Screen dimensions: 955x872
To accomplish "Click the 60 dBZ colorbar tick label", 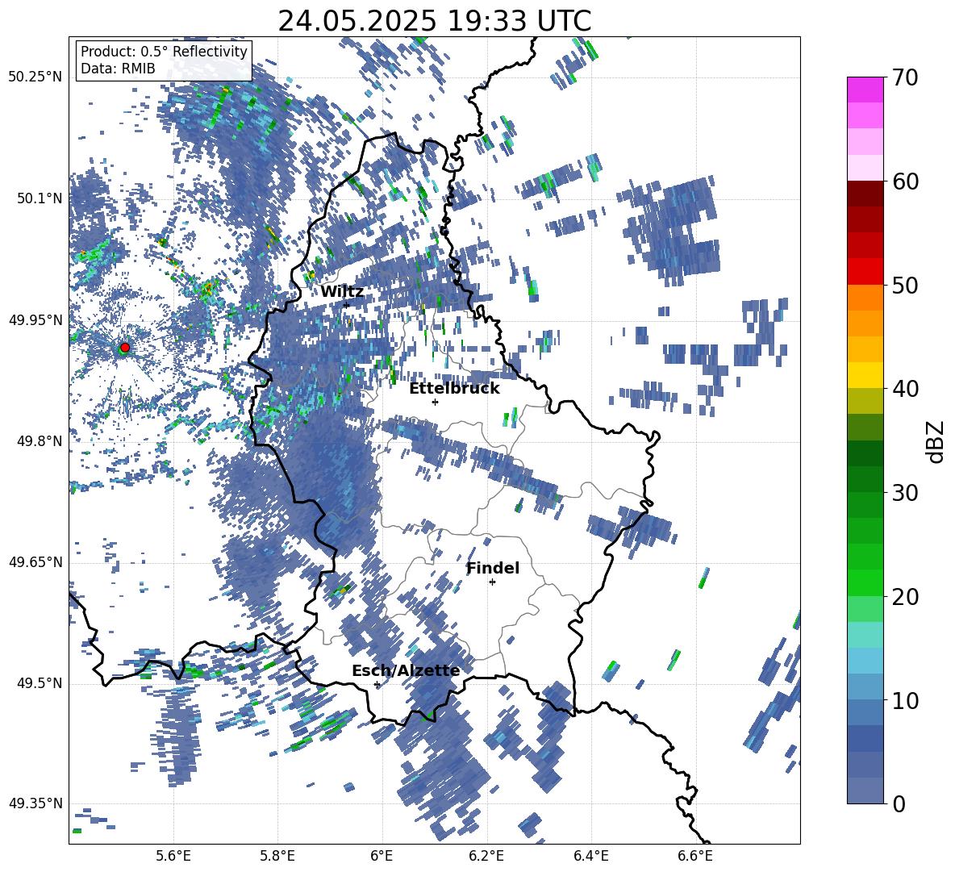I will [x=905, y=181].
